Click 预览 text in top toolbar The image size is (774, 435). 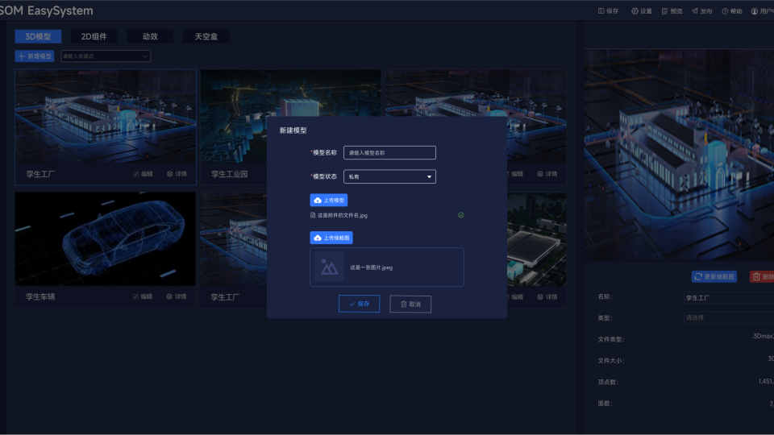[676, 10]
